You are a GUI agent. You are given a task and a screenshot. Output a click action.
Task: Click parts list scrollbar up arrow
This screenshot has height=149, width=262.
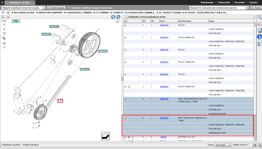click(255, 25)
